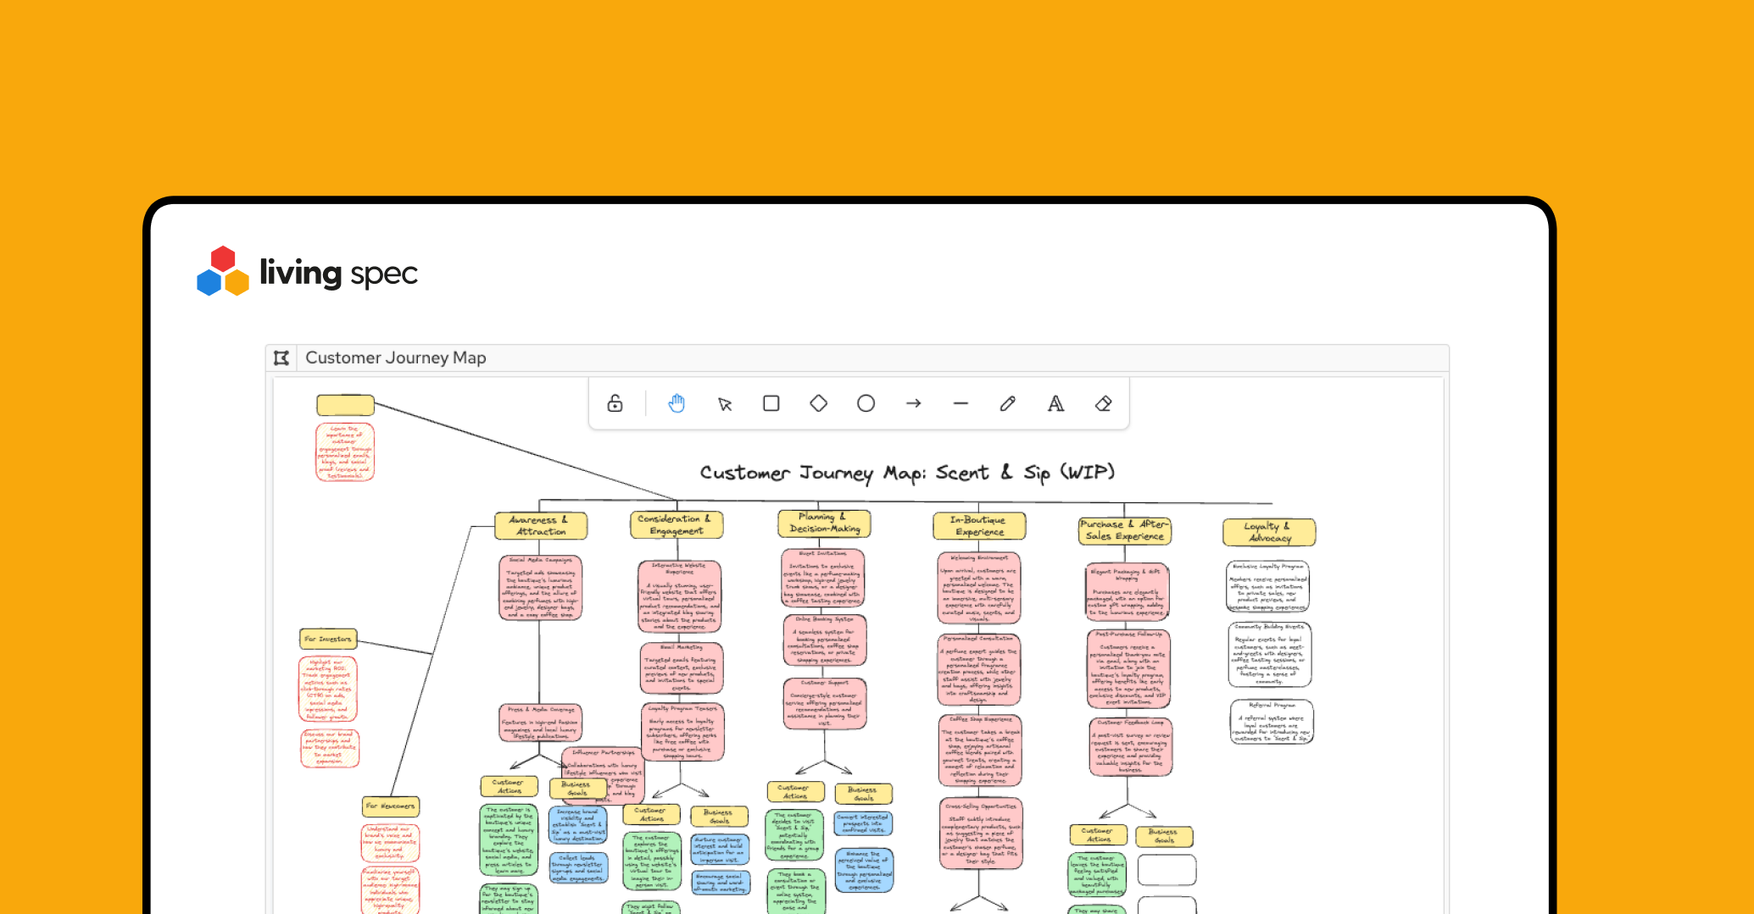
Task: Click the frame icon beside Customer Journey Map
Action: point(281,358)
